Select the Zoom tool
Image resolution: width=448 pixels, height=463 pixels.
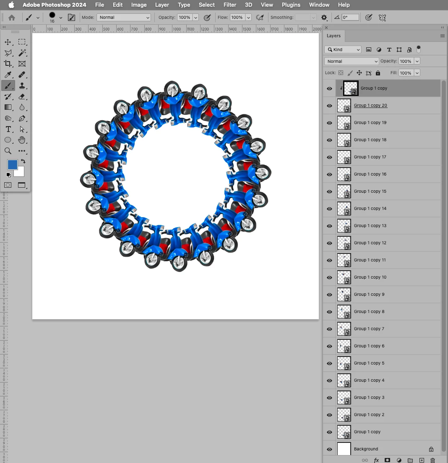point(8,151)
